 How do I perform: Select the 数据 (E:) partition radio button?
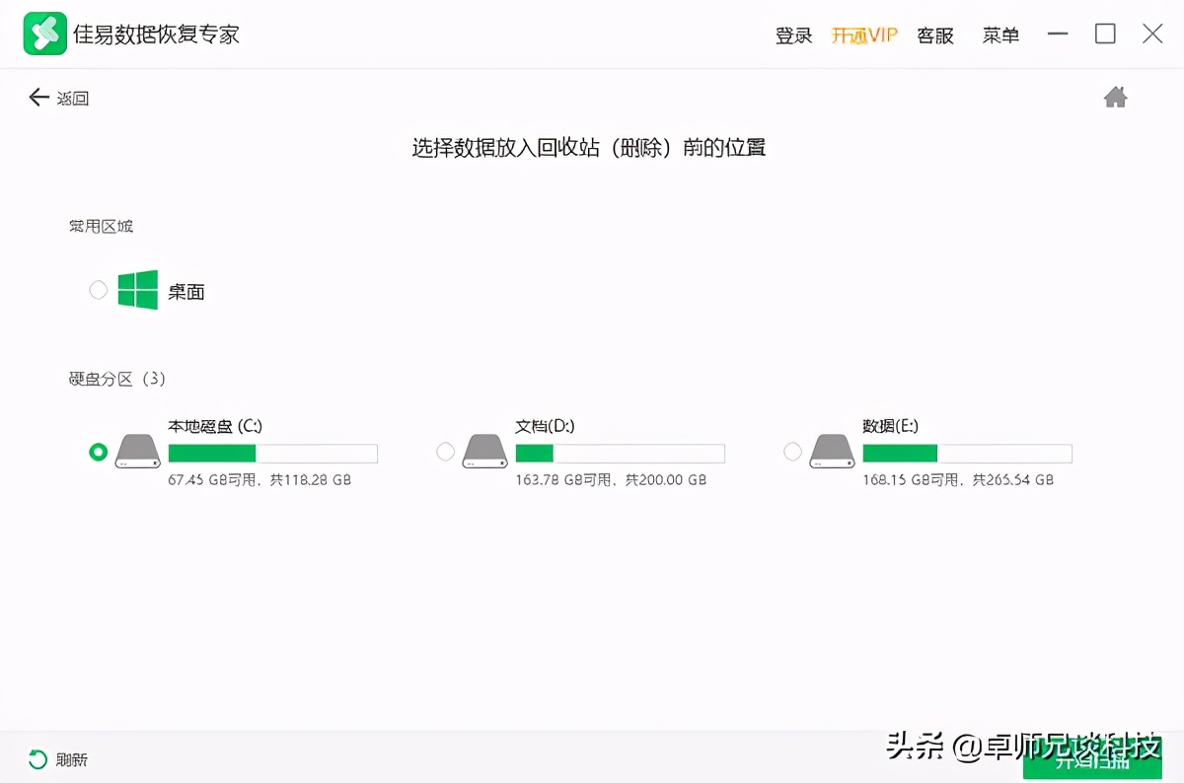(792, 451)
